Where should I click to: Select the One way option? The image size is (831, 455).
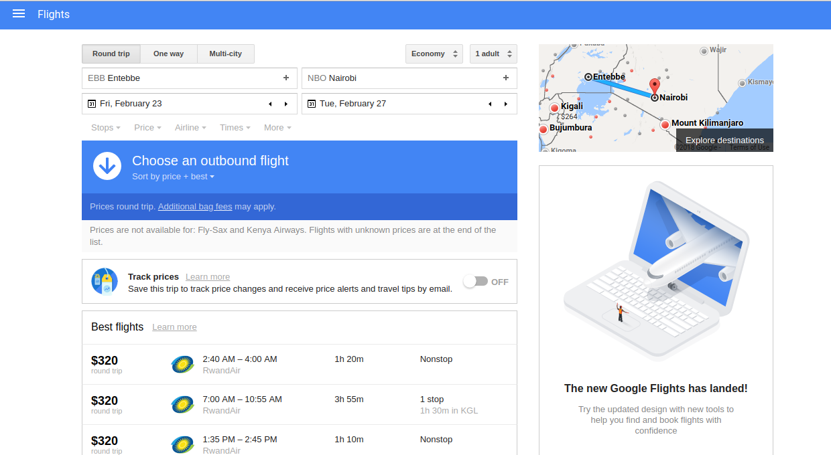[168, 54]
